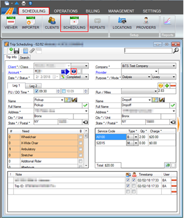184x218 pixels.
Task: Toggle Additional Rider B checkbox
Action: [x=80, y=161]
